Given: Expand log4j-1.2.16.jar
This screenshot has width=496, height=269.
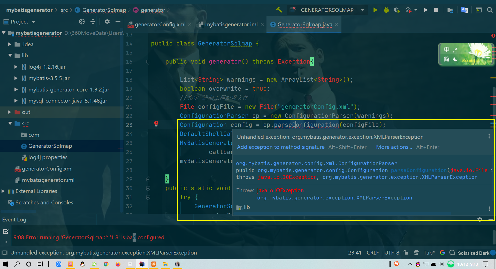Looking at the screenshot, I should pos(16,67).
